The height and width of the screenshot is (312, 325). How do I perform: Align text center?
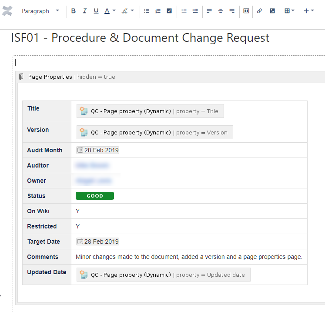tap(221, 11)
